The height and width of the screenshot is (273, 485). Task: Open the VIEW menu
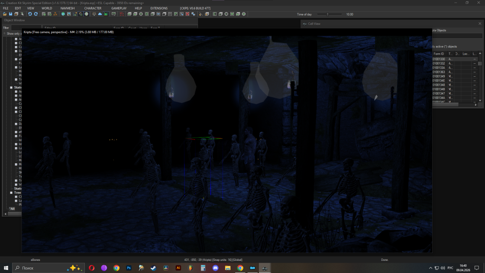[31, 8]
